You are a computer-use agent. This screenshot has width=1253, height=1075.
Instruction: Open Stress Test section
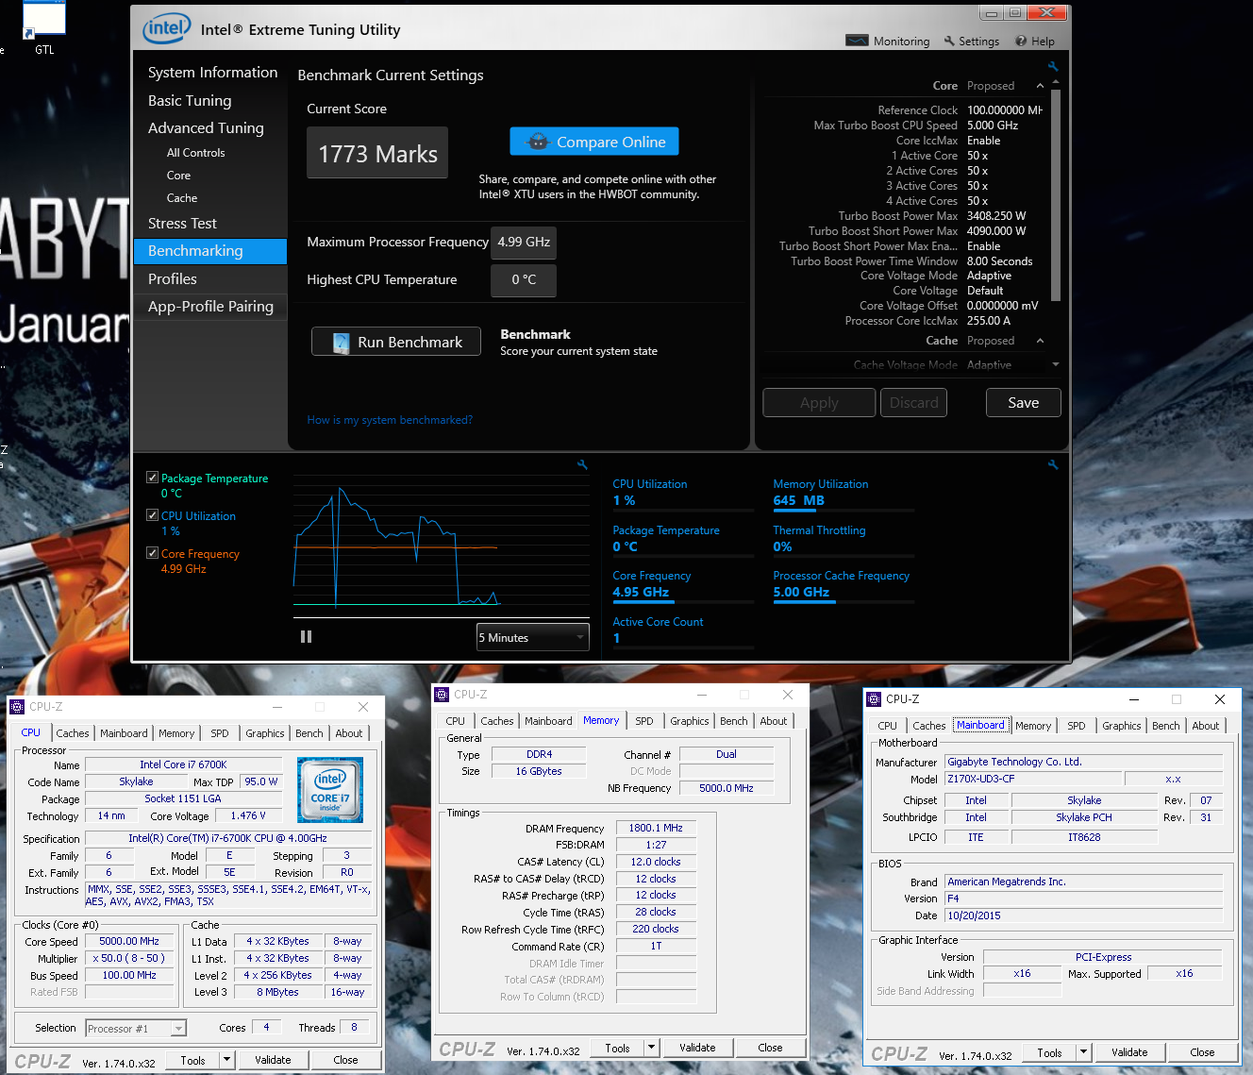point(182,224)
